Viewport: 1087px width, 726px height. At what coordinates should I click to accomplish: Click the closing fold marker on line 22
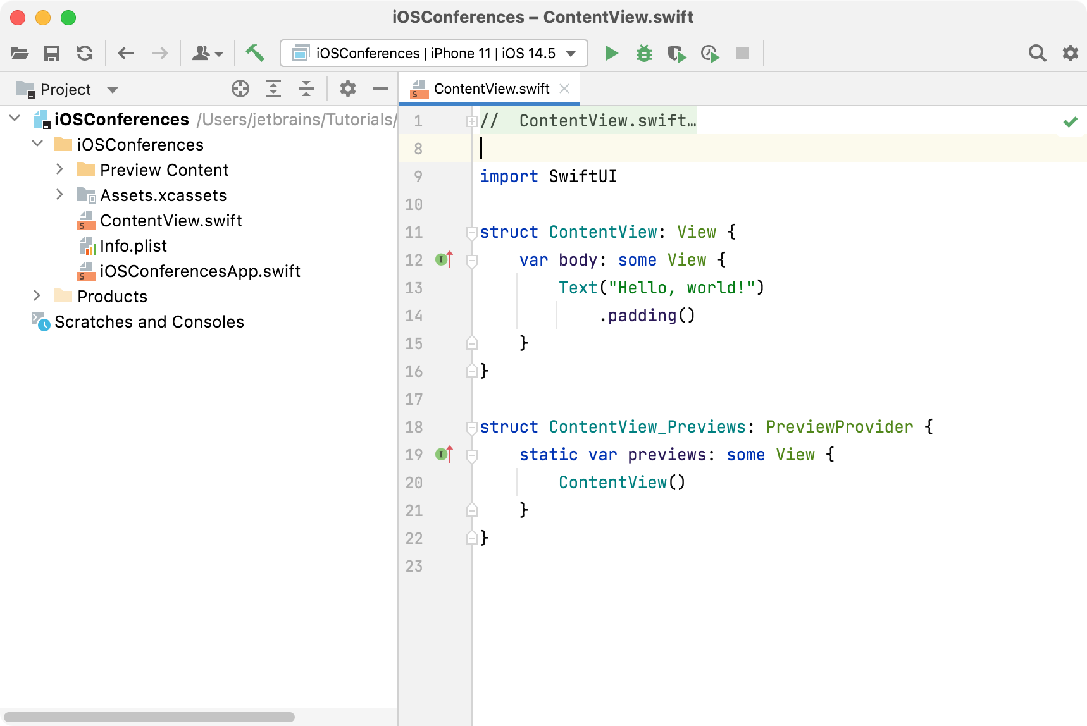pos(471,538)
